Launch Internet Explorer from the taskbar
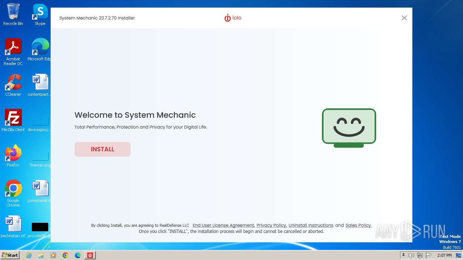The image size is (463, 260). 29,255
